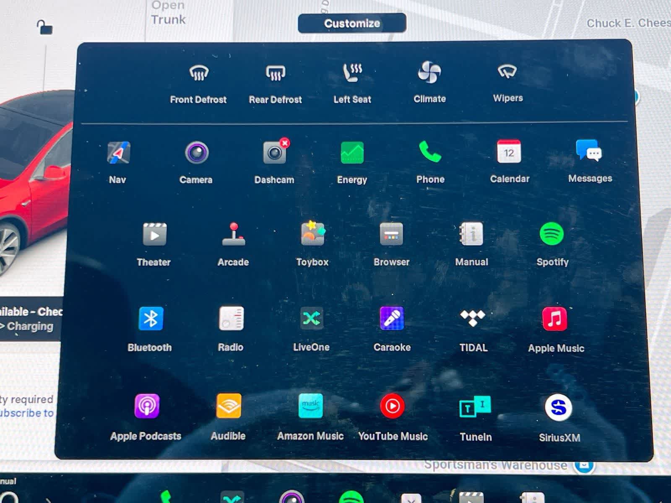Viewport: 671px width, 503px height.
Task: Click the Customize button
Action: pos(352,23)
